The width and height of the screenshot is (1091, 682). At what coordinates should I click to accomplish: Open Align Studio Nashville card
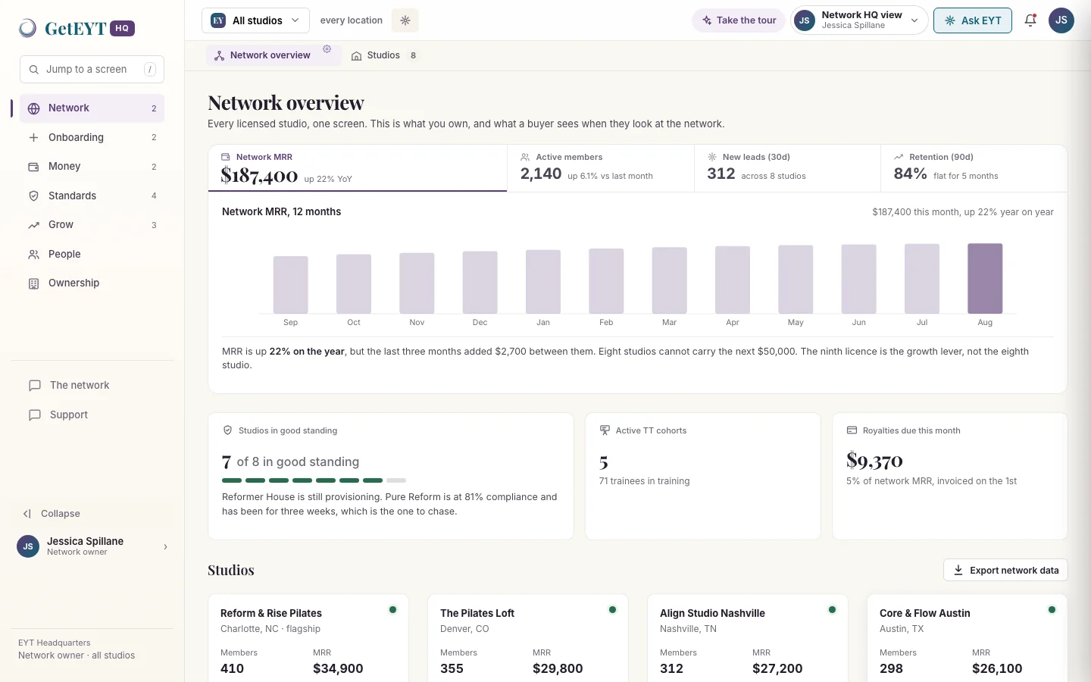click(748, 638)
